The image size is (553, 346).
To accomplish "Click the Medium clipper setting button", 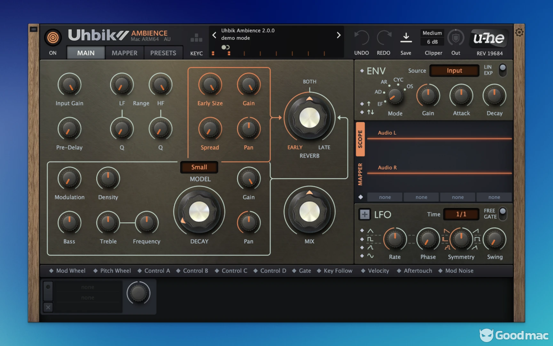I will tap(432, 33).
